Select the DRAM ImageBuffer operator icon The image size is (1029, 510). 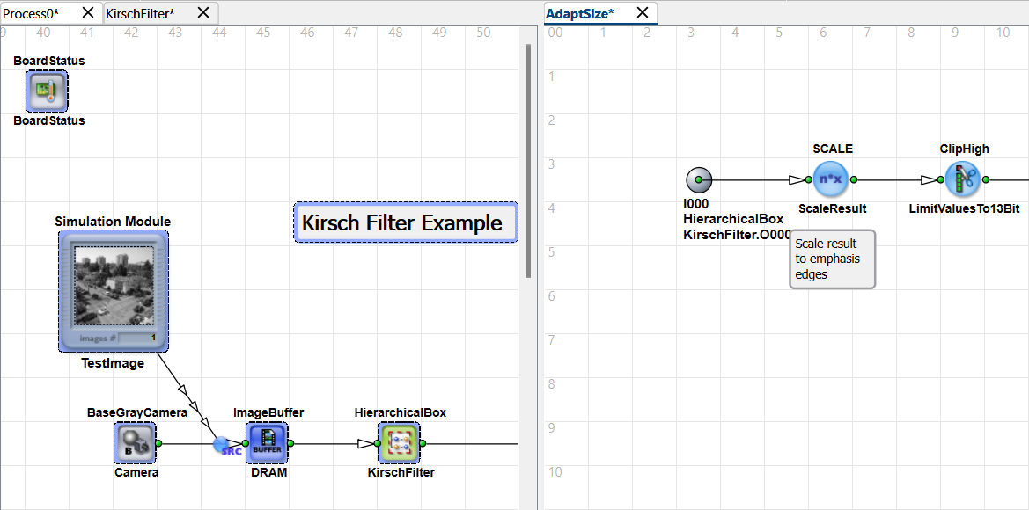click(267, 443)
